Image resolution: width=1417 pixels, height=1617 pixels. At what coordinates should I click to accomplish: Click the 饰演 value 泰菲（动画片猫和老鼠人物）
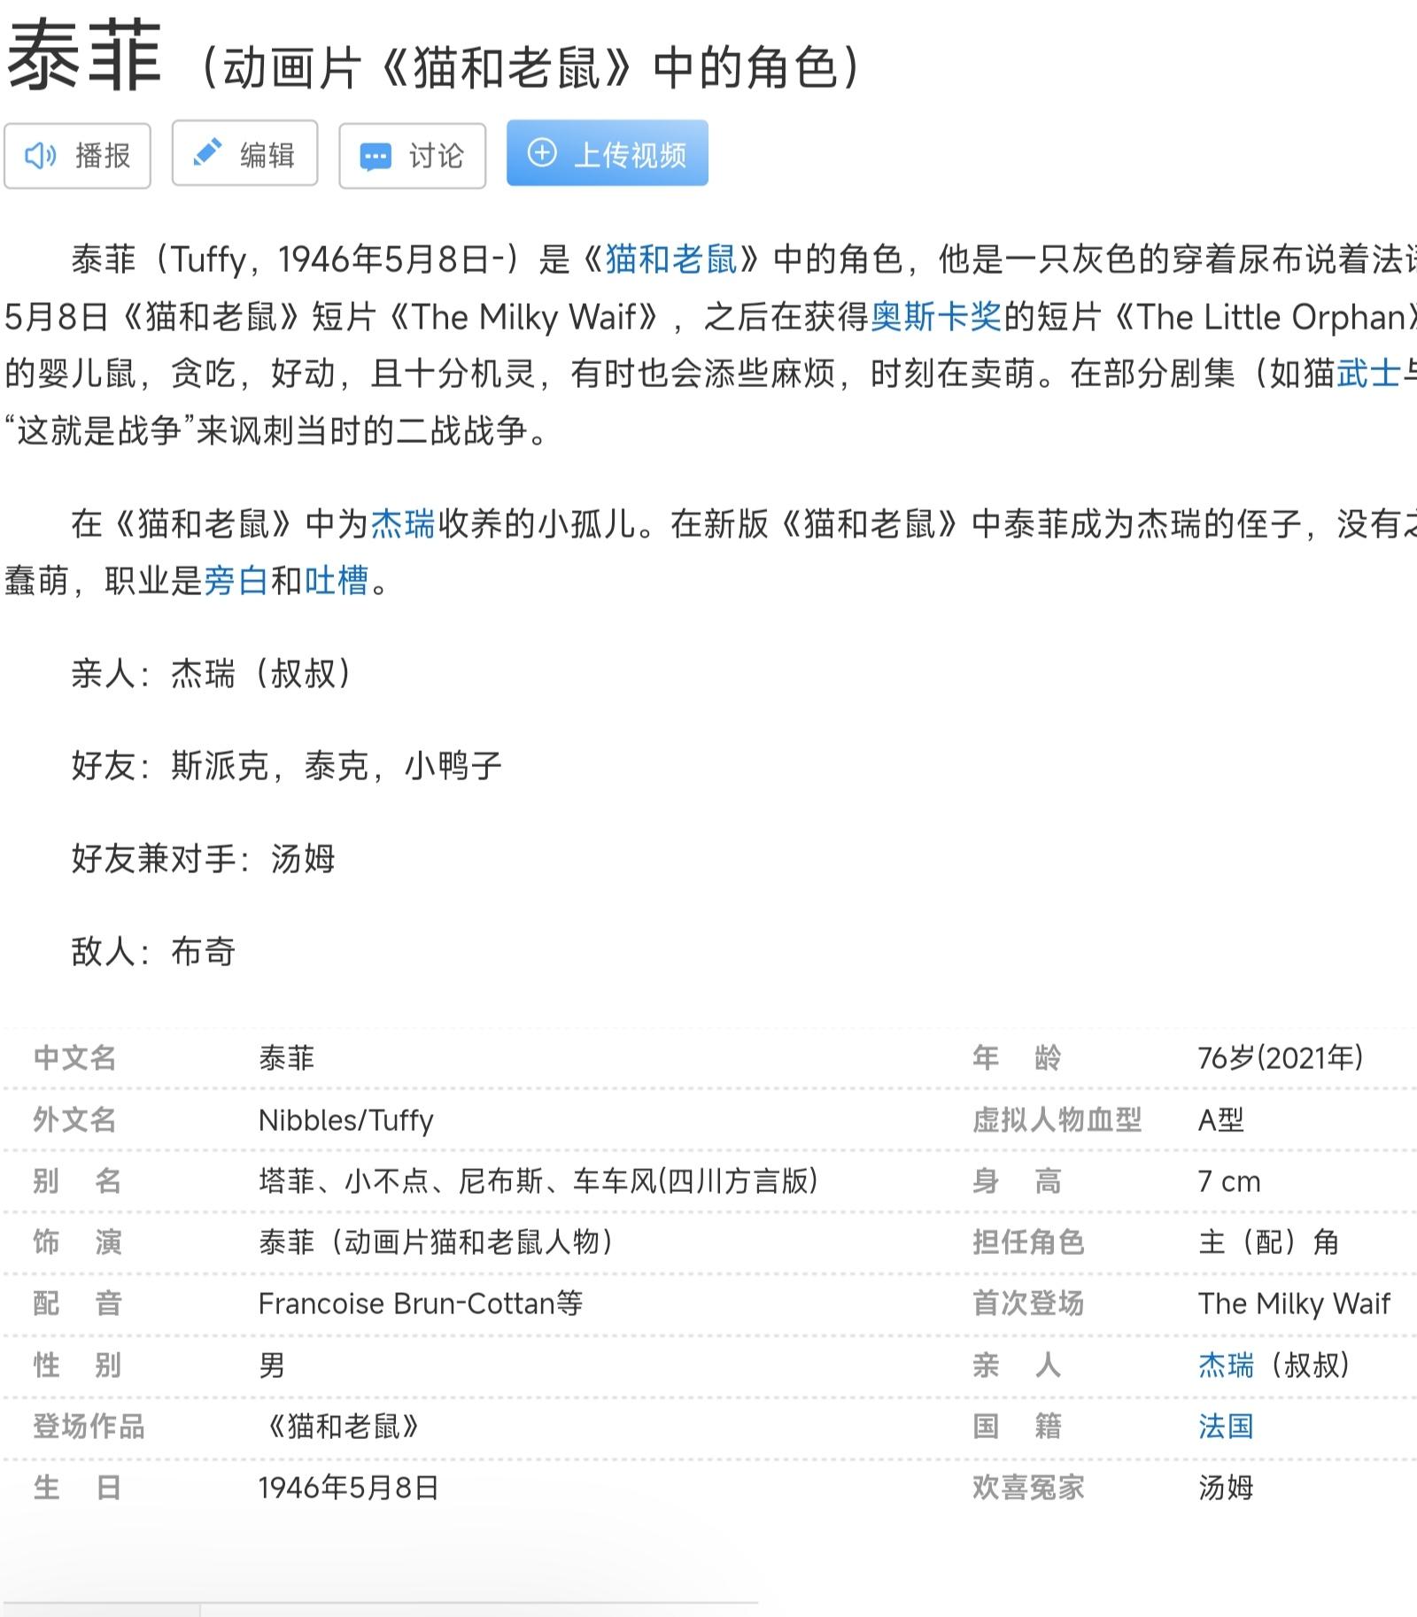437,1242
